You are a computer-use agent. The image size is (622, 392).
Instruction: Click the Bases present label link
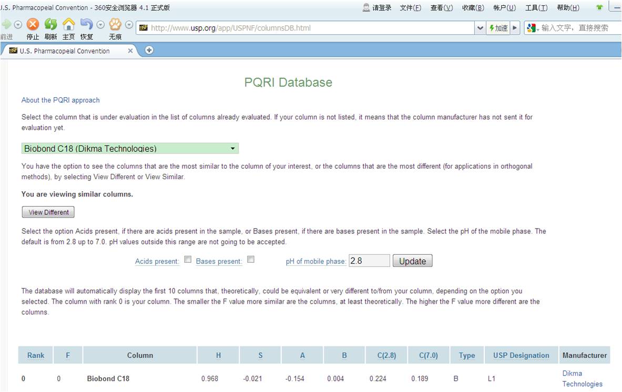(x=219, y=262)
